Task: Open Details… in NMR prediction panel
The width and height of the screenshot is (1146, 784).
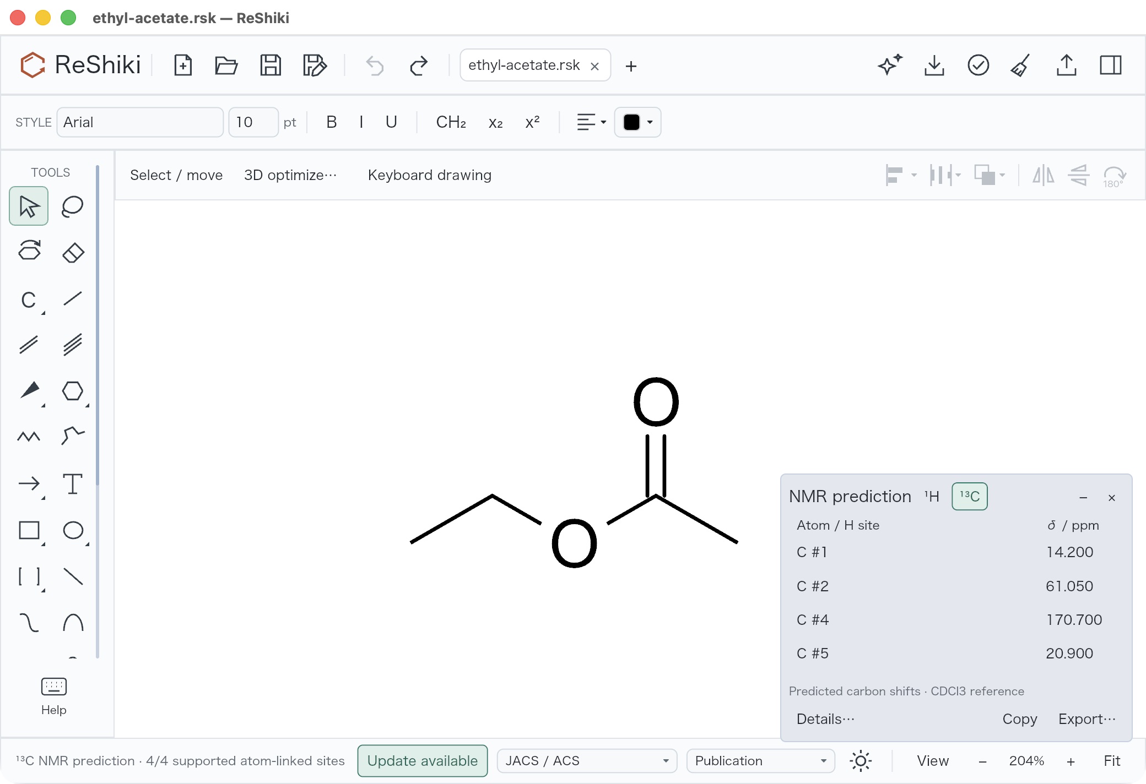Action: click(x=825, y=719)
